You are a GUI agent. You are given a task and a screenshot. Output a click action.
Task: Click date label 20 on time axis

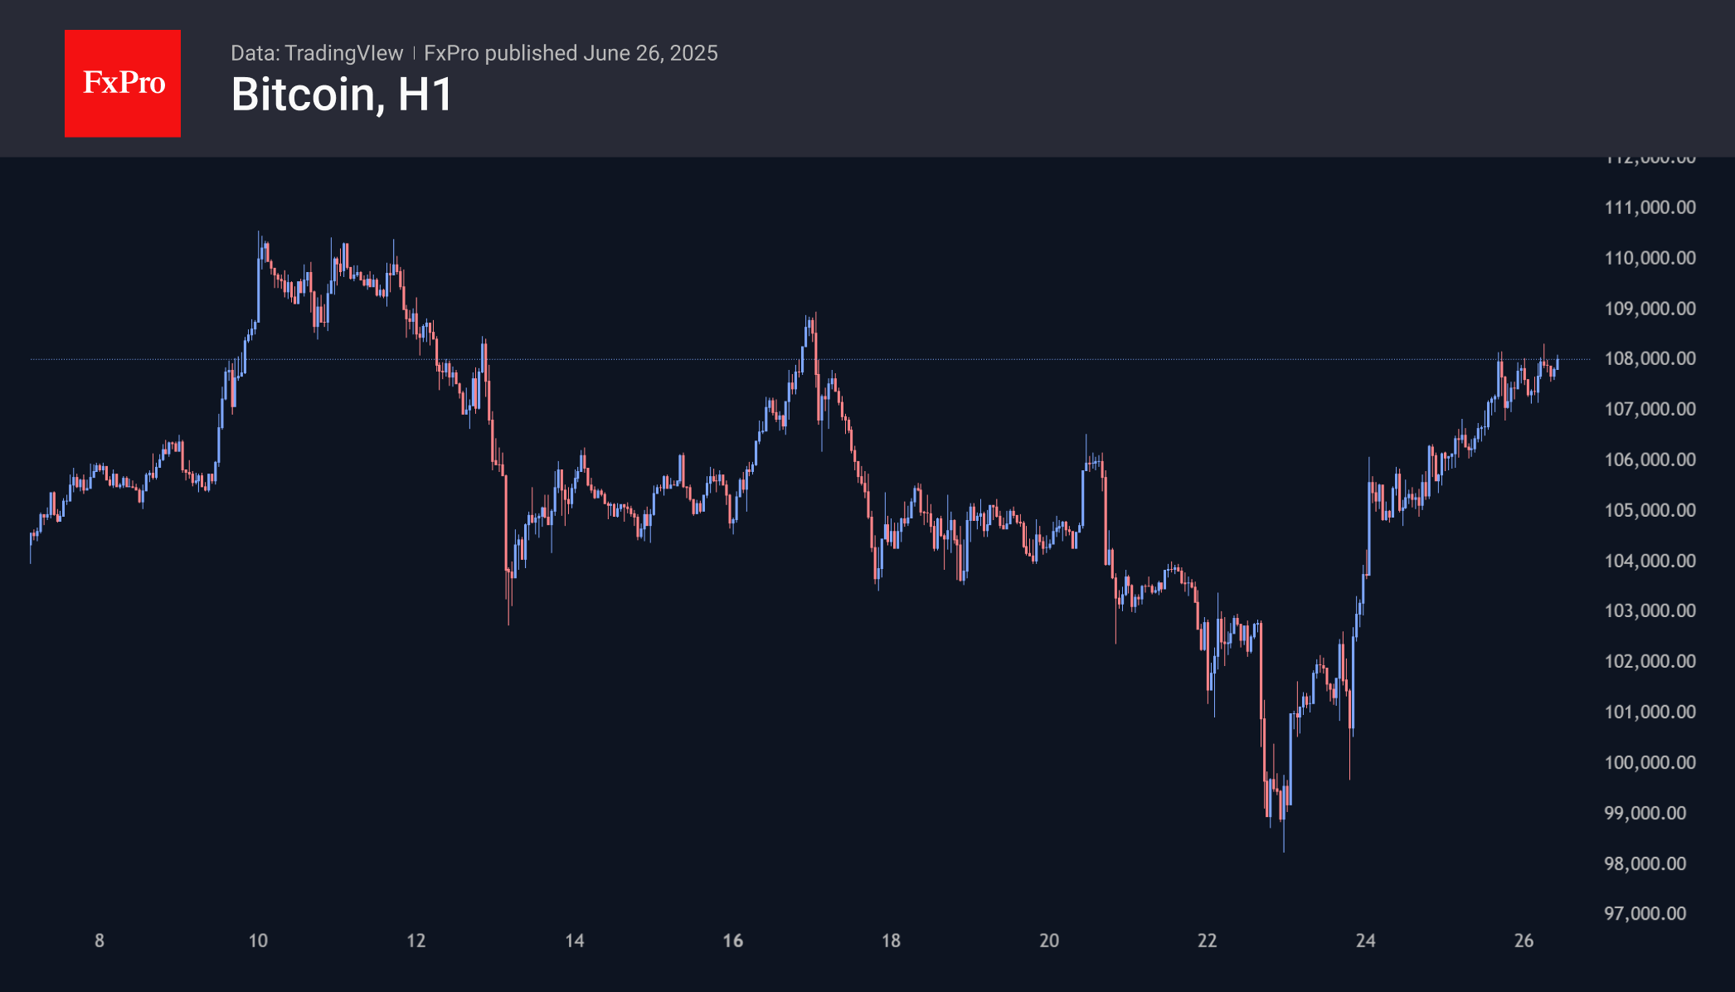(x=1049, y=941)
